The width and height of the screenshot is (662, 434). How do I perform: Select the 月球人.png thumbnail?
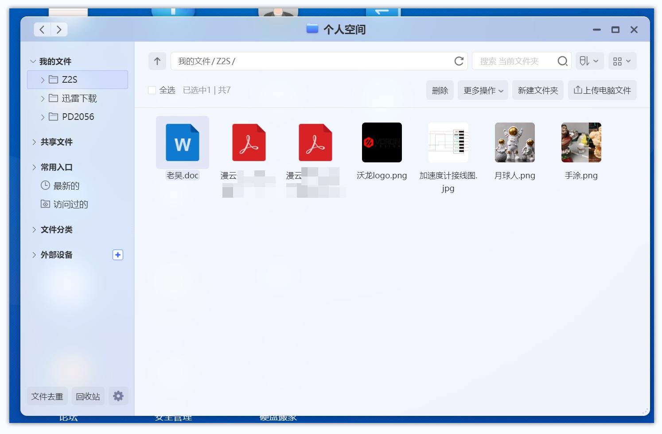click(x=514, y=142)
